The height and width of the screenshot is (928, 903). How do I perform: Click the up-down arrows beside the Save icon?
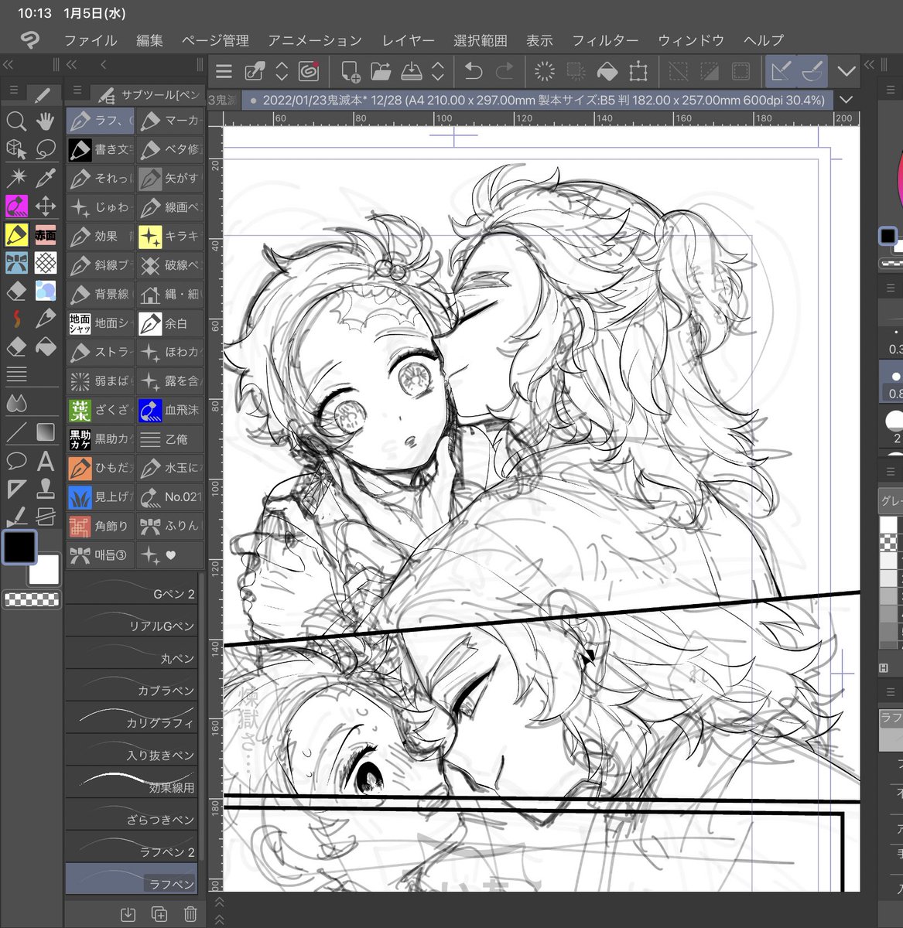438,72
